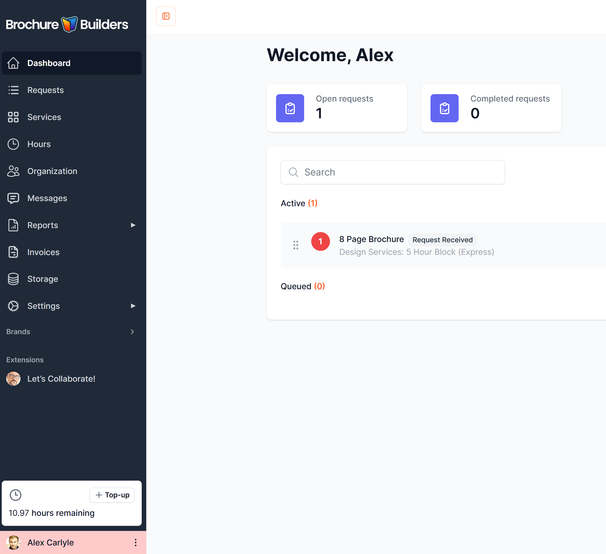Open the Let's Collaborate! extension
Image resolution: width=606 pixels, height=554 pixels.
(x=61, y=379)
